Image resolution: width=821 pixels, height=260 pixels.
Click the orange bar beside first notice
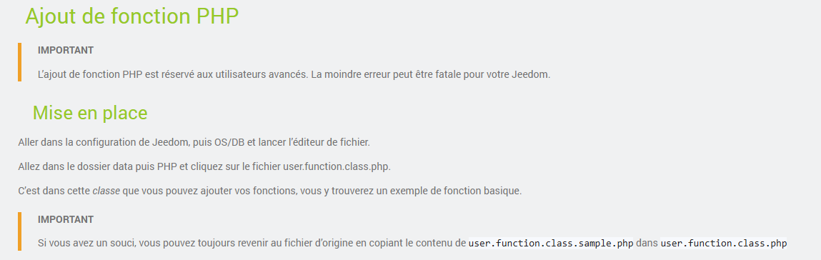coord(19,62)
